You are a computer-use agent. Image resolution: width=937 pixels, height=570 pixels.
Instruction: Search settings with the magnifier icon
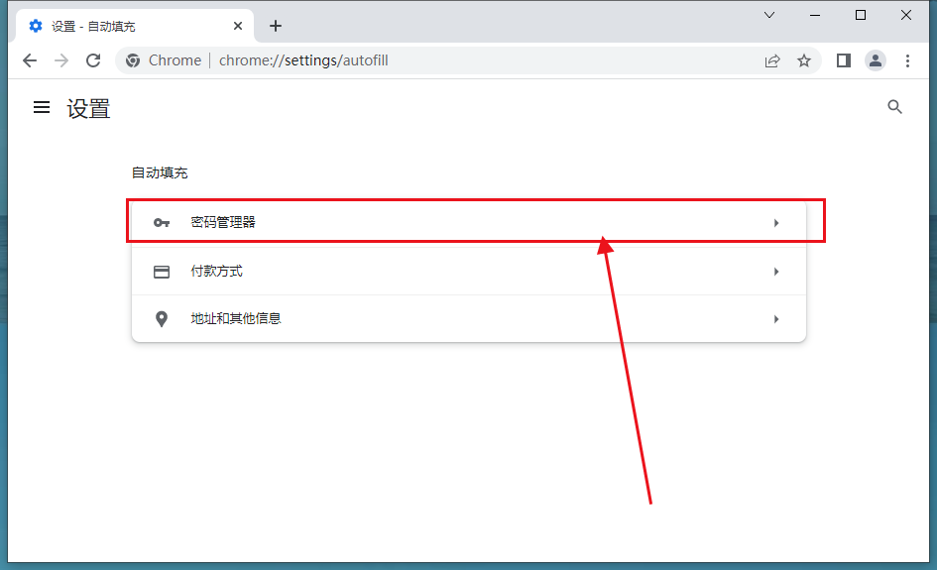pyautogui.click(x=894, y=107)
